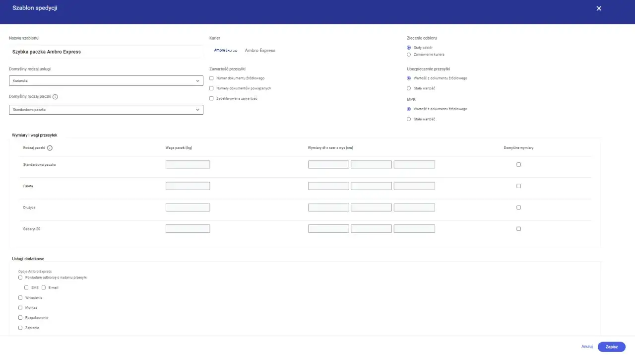Screen dimensions: 635x355
Task: Click info icon next to Domyślny rodzaj paczki
Action: 55,97
